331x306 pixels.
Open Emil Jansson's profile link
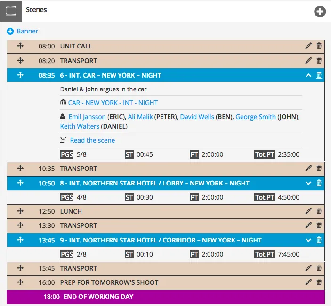click(x=87, y=117)
